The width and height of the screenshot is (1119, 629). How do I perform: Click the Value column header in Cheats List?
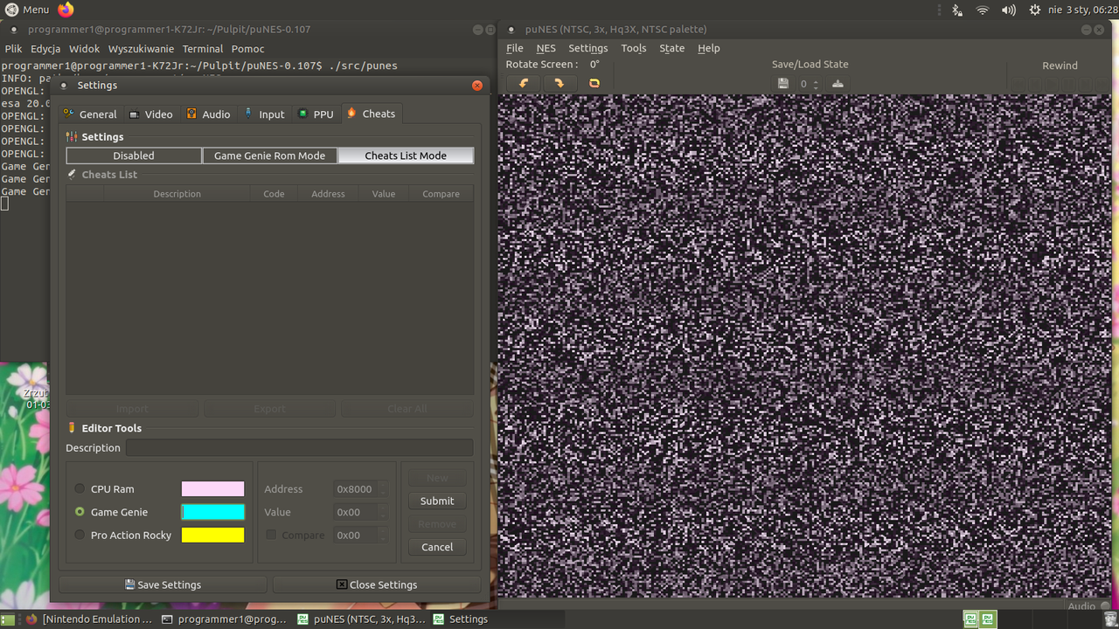[384, 194]
